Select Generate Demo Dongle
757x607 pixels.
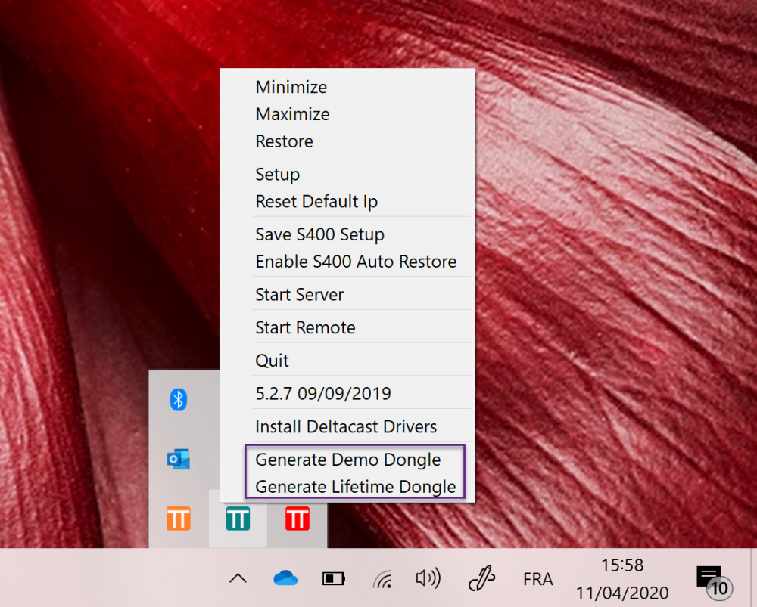[349, 460]
